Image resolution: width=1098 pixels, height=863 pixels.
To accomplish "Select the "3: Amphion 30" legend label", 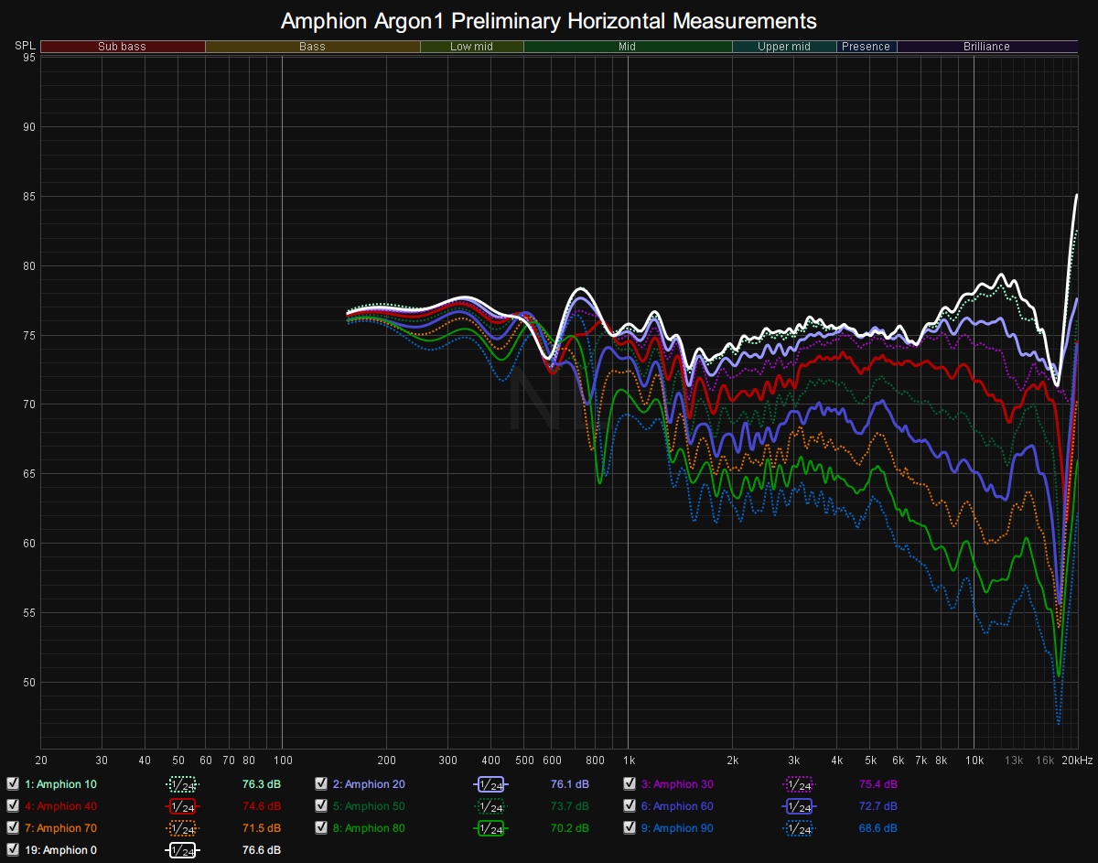I will tap(677, 784).
